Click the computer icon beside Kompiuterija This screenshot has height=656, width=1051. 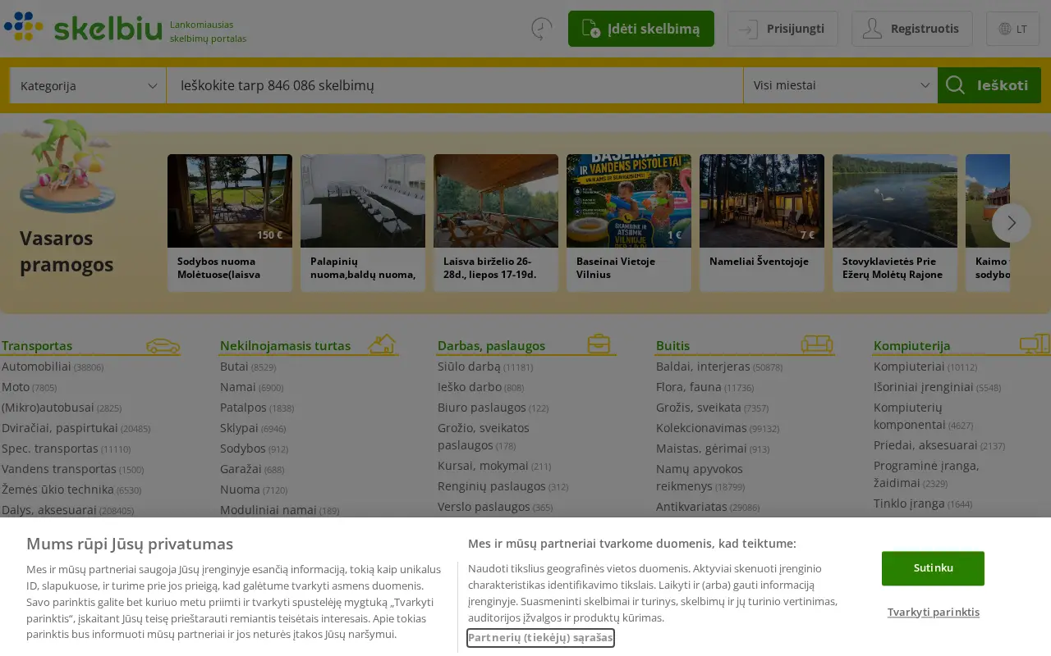(1035, 344)
